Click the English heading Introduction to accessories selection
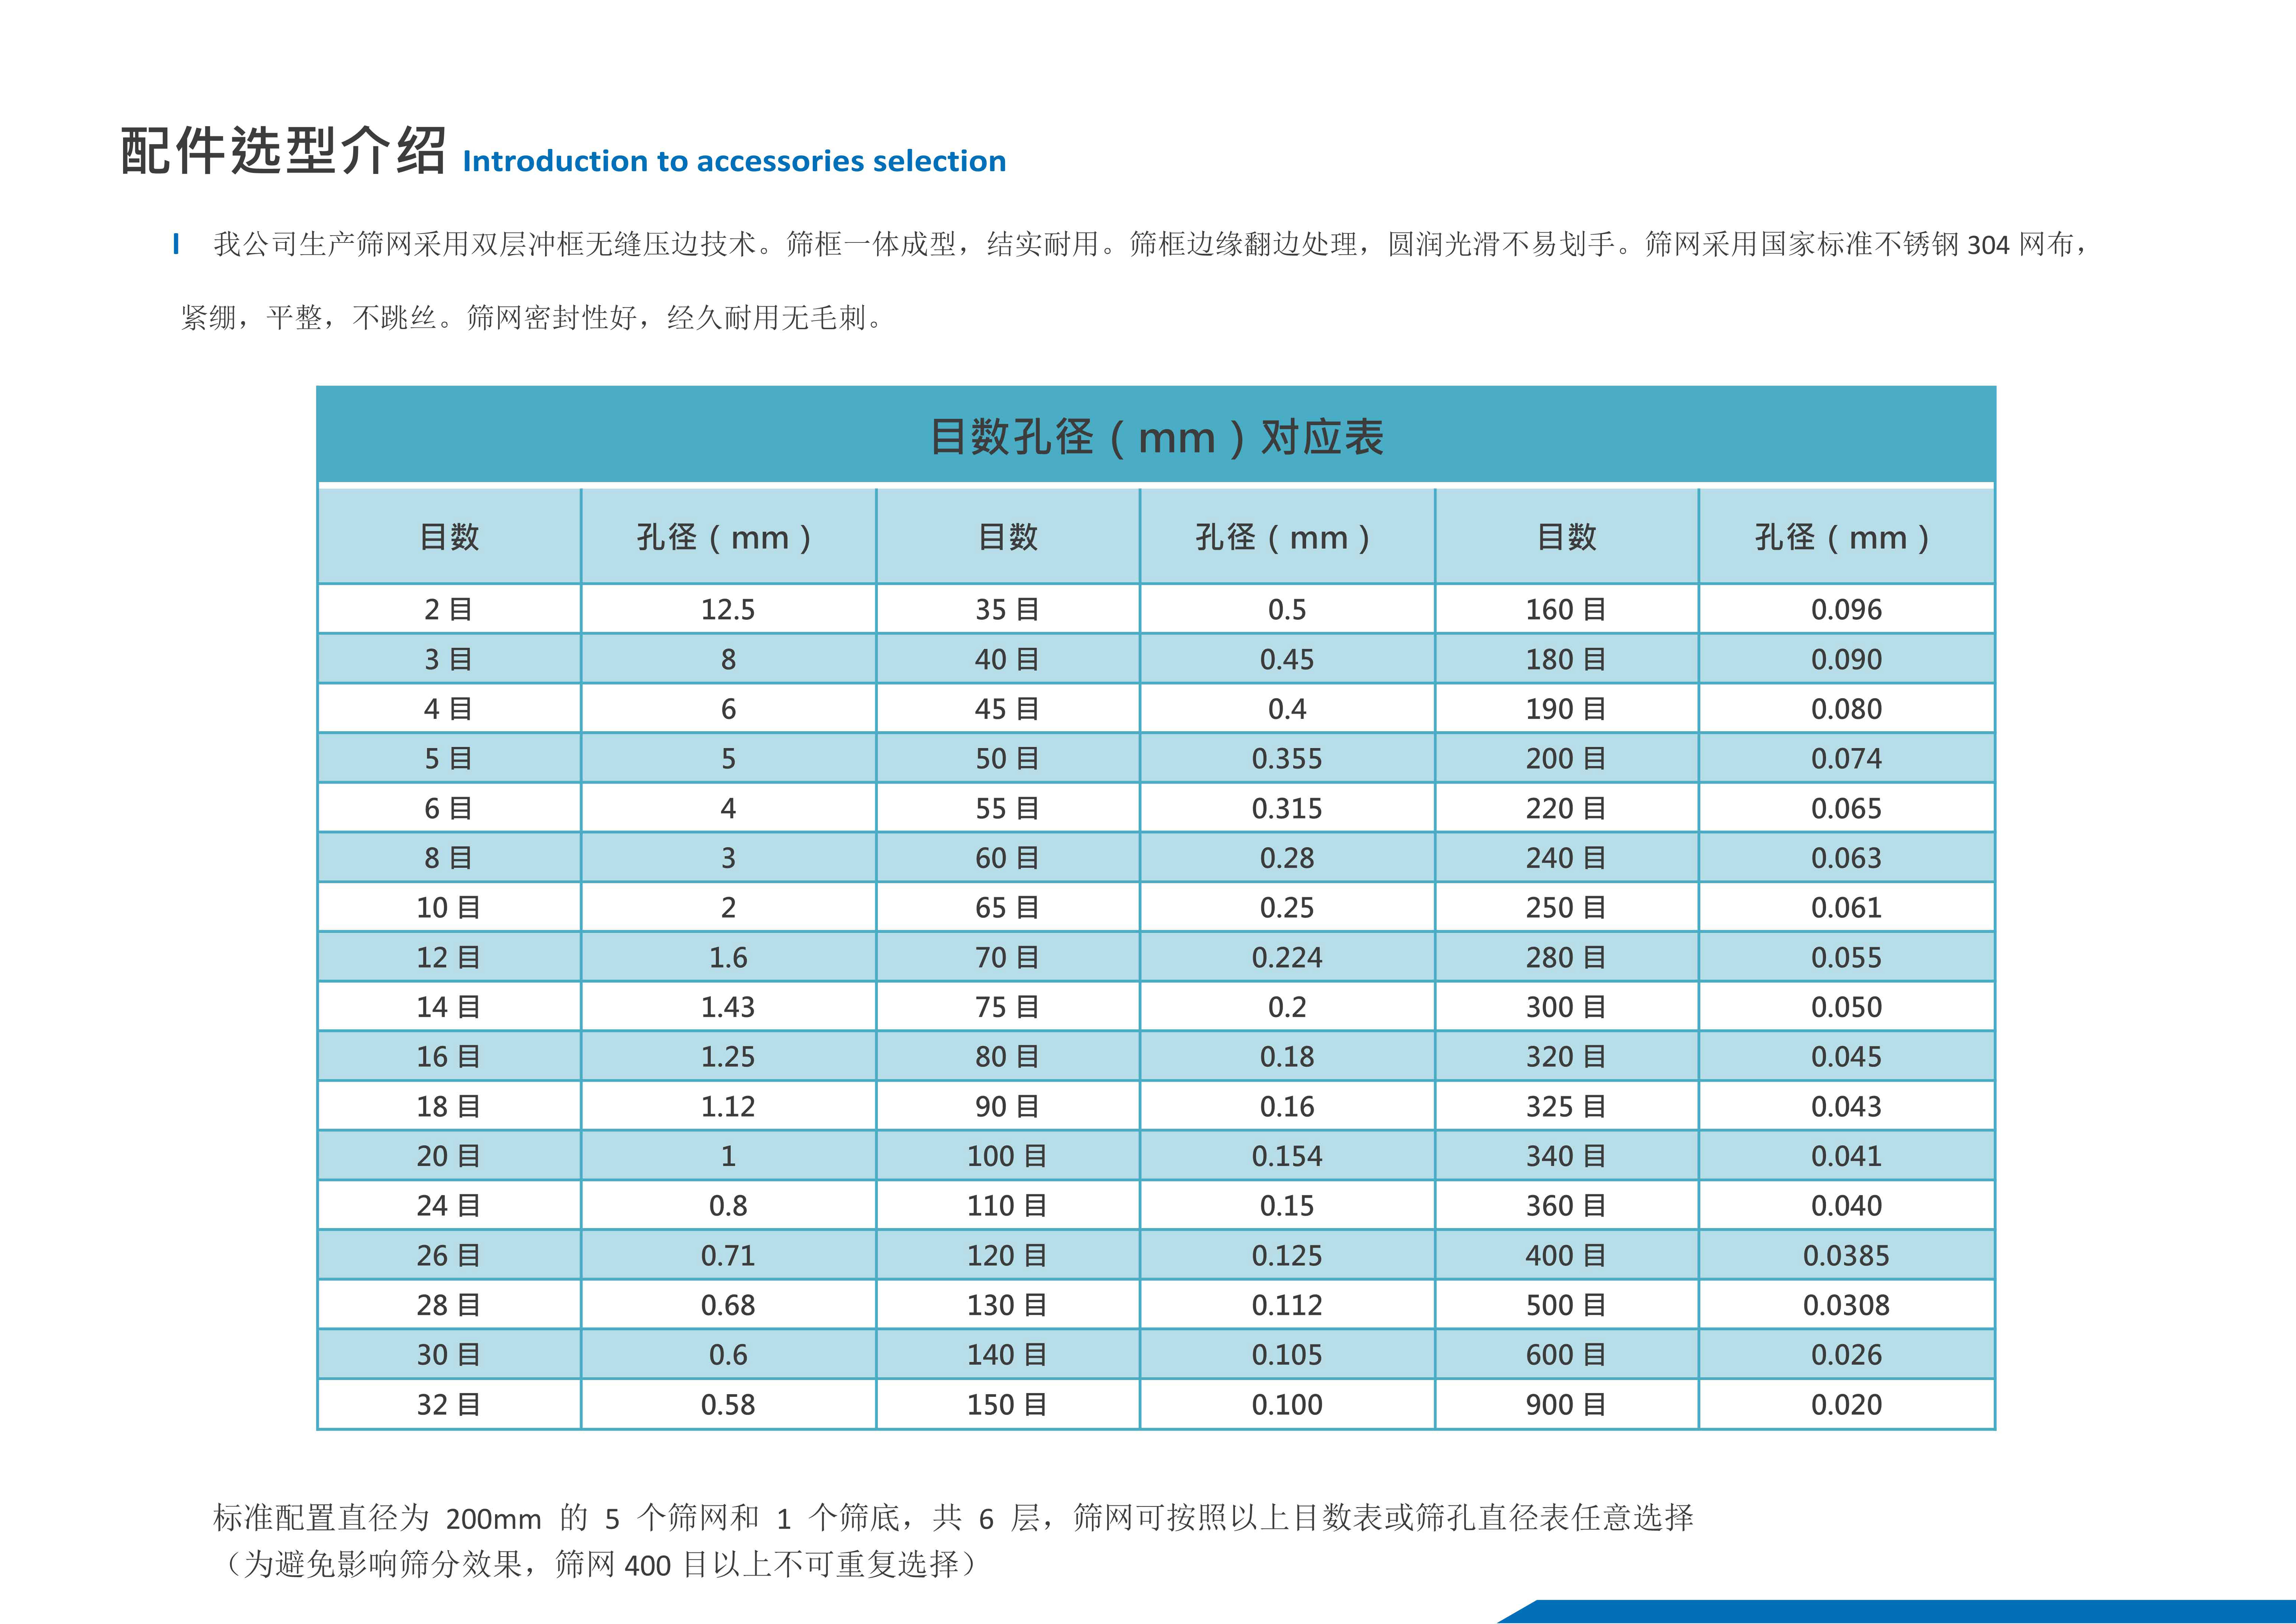 click(734, 161)
